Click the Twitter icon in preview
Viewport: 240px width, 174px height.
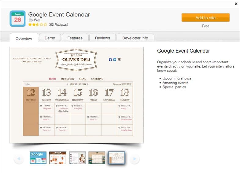(x=115, y=60)
